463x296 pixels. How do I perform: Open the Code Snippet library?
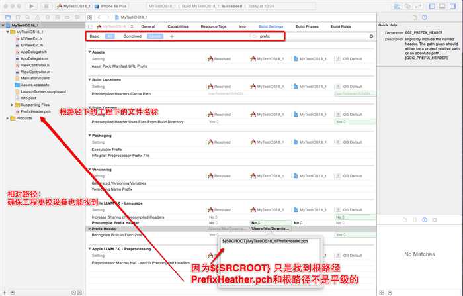[415, 220]
